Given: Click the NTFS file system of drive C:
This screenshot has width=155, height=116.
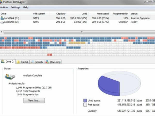Looking at the screenshot, I should pyautogui.click(x=36, y=18).
